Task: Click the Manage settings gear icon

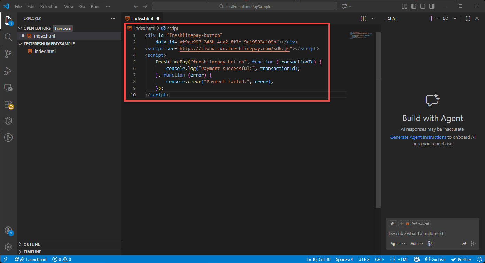Action: point(8,247)
